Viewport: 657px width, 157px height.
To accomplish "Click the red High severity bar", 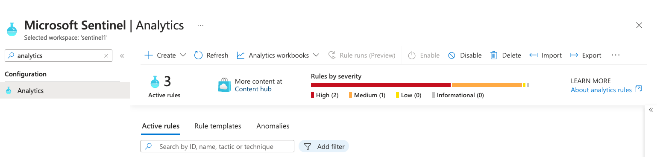I will [x=381, y=85].
